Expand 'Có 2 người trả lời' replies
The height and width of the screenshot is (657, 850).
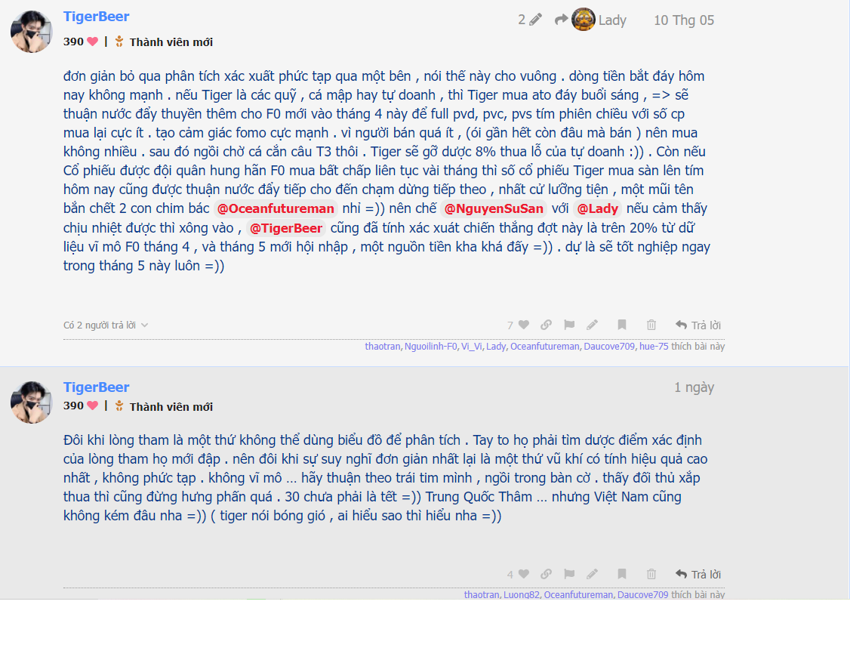(106, 325)
